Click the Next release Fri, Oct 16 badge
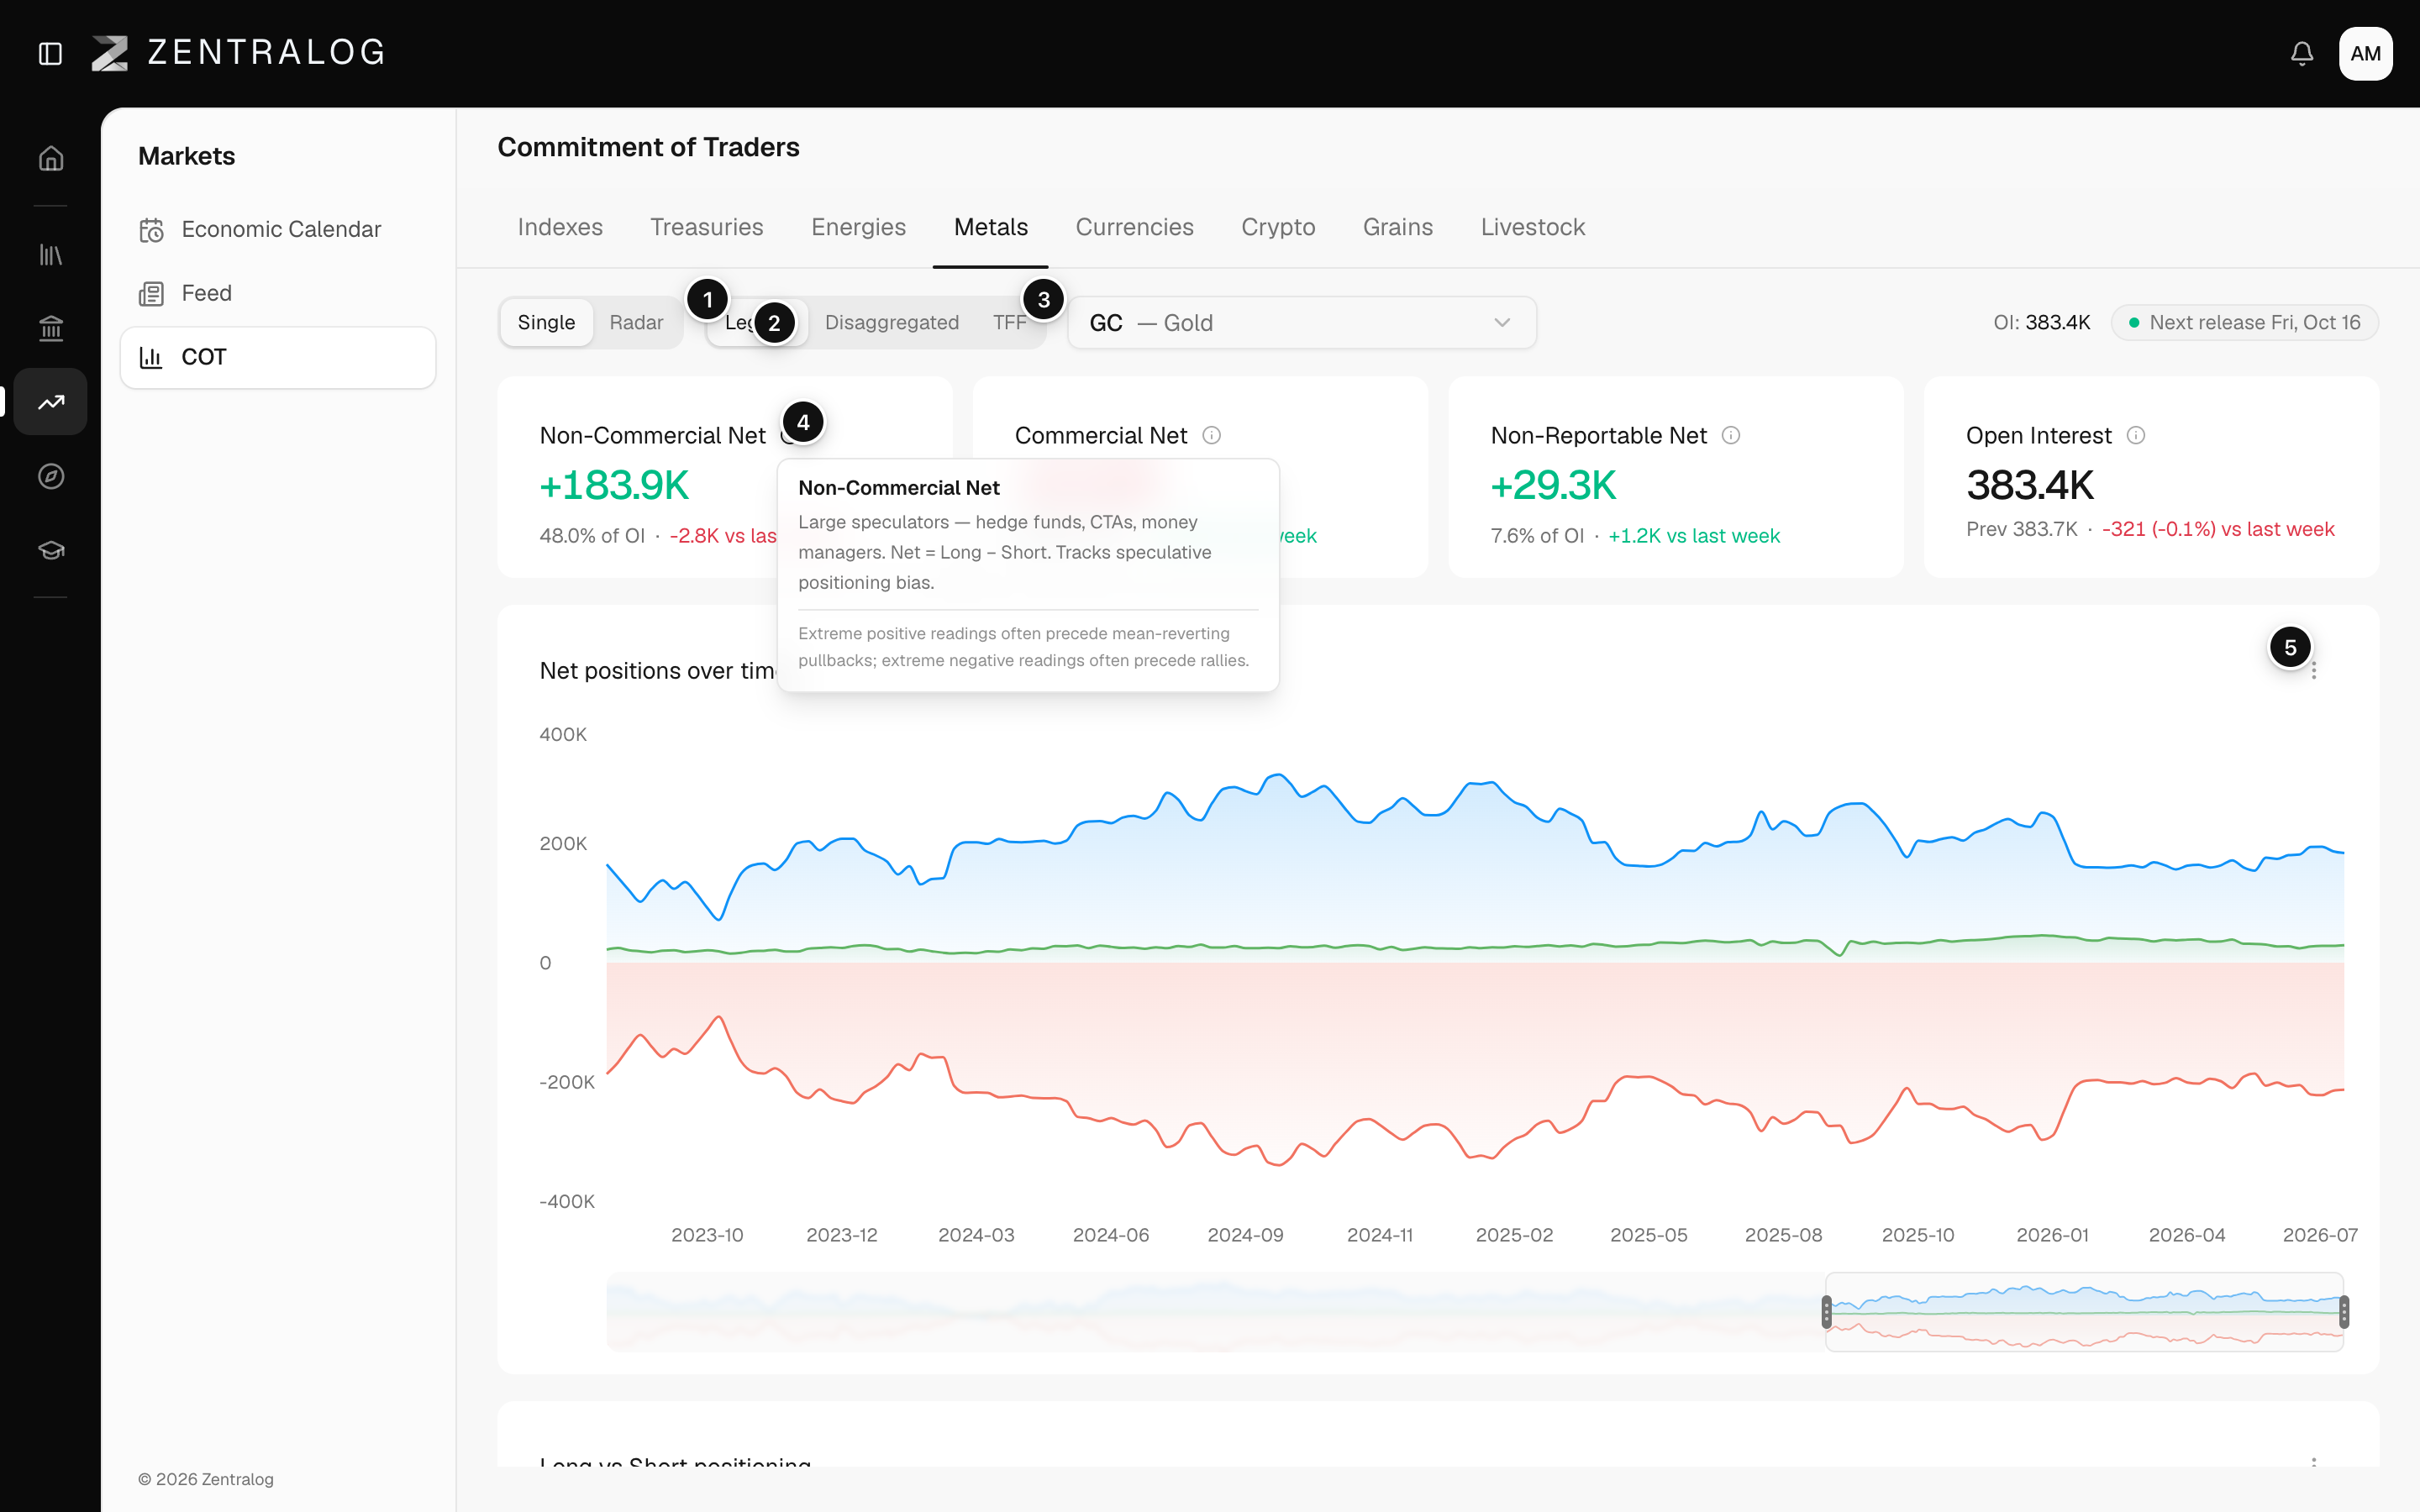2420x1512 pixels. (2244, 322)
